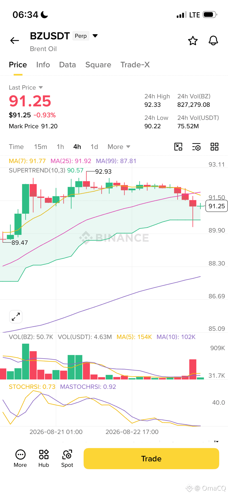The width and height of the screenshot is (228, 495).
Task: Tap the back arrow icon
Action: (15, 41)
